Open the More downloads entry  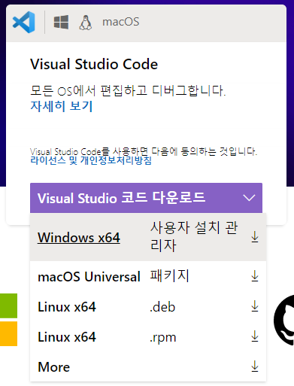[x=148, y=366]
